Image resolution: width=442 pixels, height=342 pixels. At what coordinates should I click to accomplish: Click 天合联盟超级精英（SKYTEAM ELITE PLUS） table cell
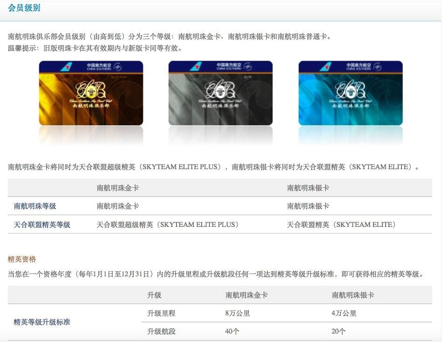point(168,225)
